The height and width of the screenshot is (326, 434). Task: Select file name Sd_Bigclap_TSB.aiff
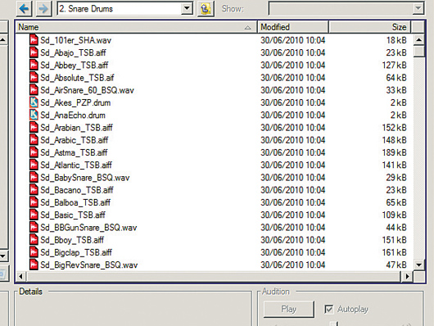click(76, 252)
